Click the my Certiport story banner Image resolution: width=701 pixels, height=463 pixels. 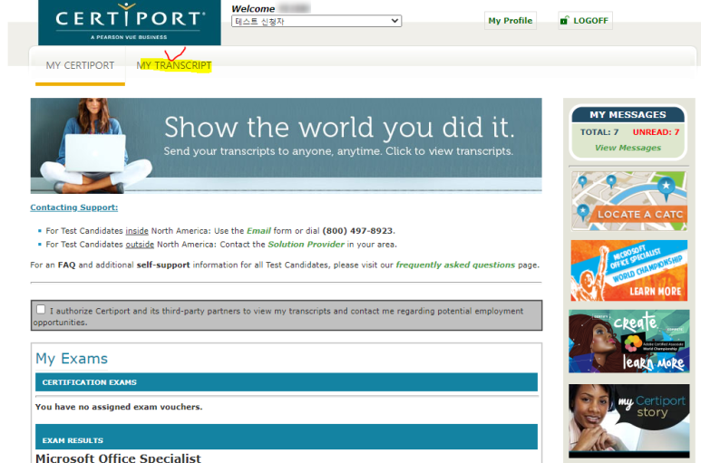point(628,420)
